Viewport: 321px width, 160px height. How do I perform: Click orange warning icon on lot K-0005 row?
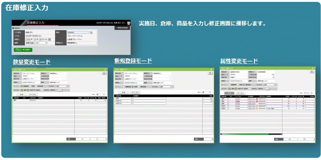pyautogui.click(x=257, y=108)
